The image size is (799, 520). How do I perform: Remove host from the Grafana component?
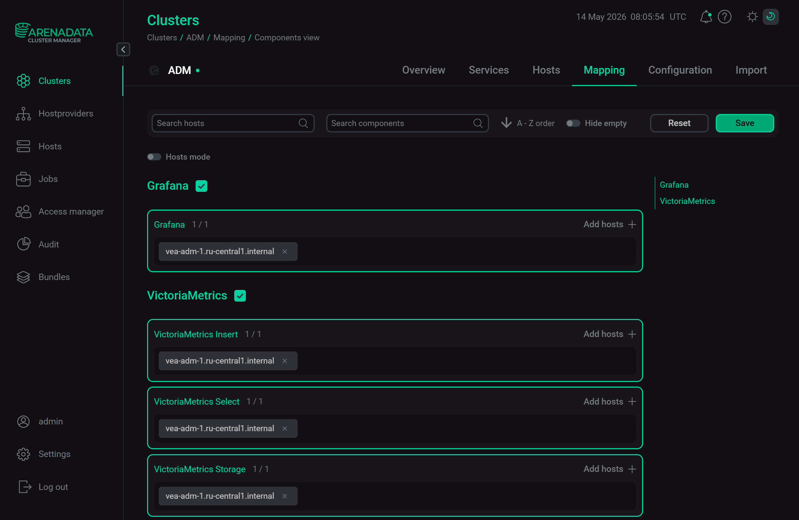click(x=285, y=252)
